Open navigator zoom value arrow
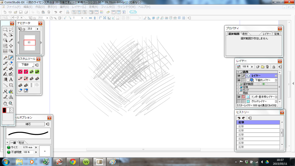Viewport: 295px width, 166px height. (x=38, y=29)
